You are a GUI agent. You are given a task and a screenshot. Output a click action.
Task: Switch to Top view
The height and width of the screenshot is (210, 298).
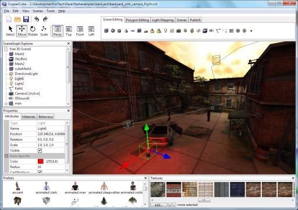click(x=69, y=31)
